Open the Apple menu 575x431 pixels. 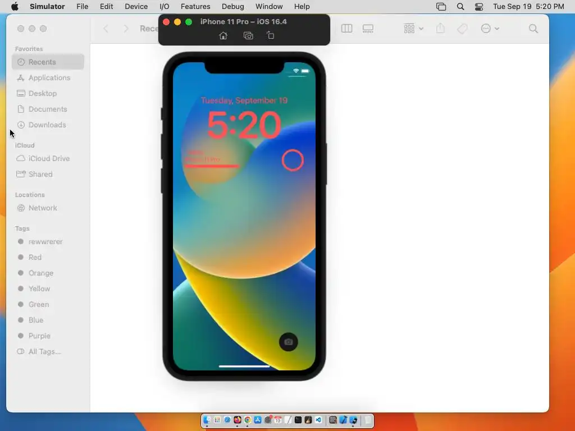coord(15,7)
